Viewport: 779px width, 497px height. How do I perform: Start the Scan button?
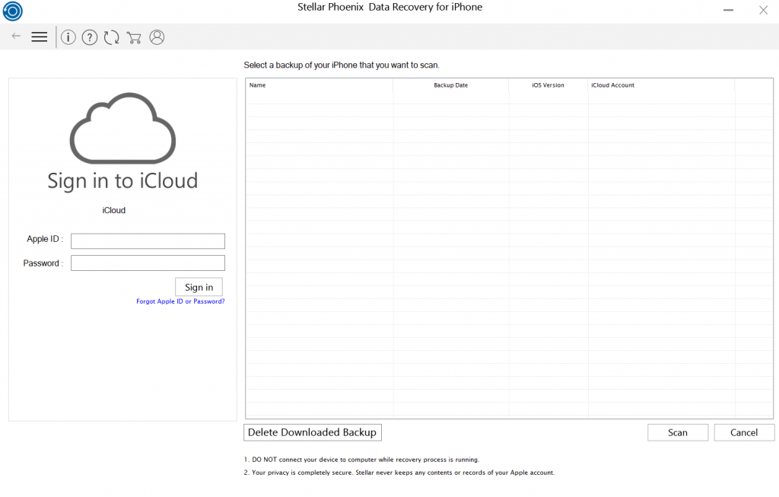678,432
